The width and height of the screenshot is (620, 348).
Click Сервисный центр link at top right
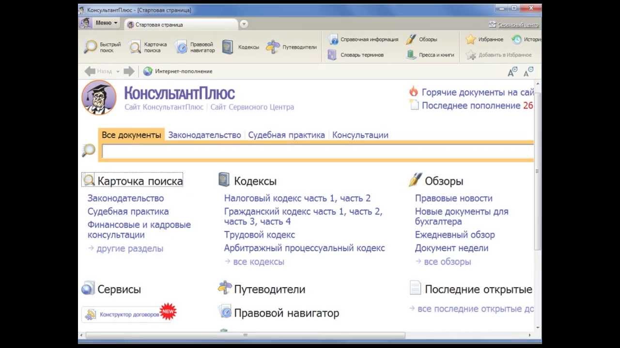click(518, 25)
